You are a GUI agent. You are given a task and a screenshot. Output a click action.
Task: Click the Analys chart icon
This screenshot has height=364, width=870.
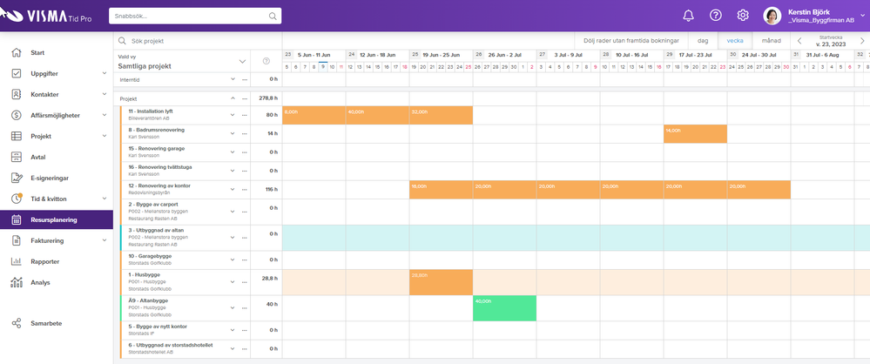click(17, 282)
